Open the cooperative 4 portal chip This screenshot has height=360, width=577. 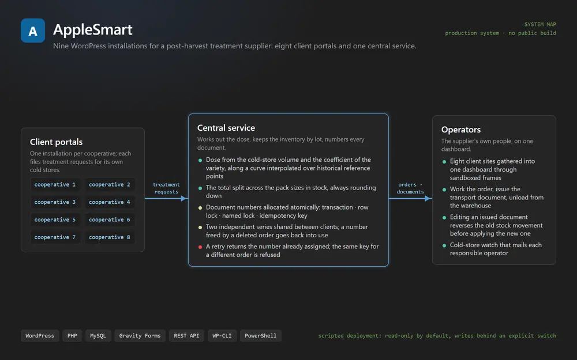[110, 202]
